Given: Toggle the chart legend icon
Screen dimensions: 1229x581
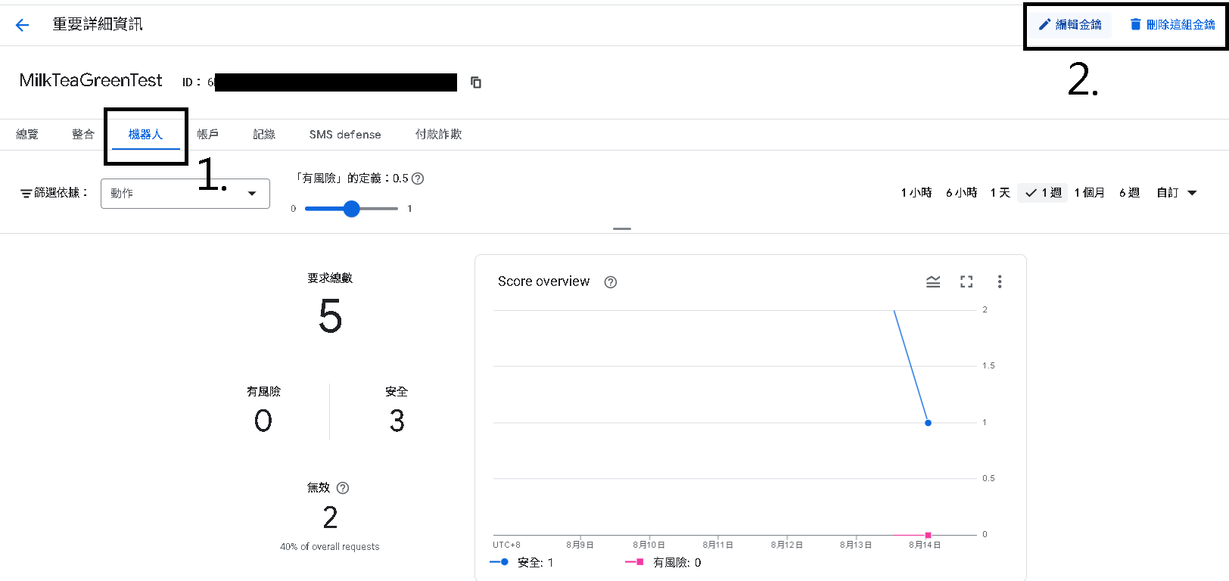Looking at the screenshot, I should point(933,281).
